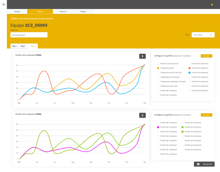This screenshot has width=220, height=172.
Task: Download the bottom compressor pressure chart
Action: 142,115
